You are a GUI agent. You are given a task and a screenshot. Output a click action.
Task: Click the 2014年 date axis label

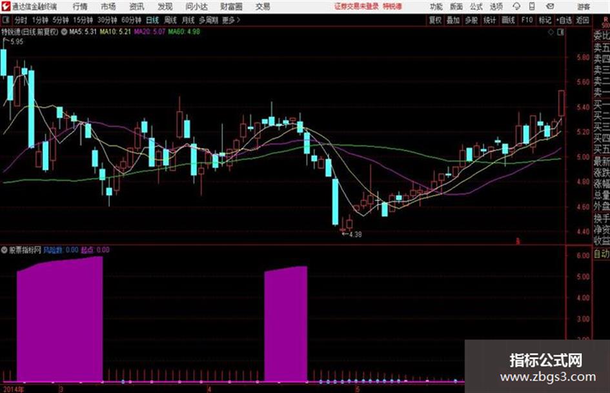[13, 389]
